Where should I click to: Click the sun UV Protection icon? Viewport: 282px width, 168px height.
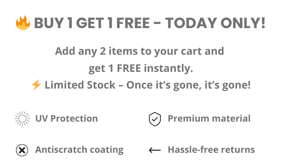[22, 119]
